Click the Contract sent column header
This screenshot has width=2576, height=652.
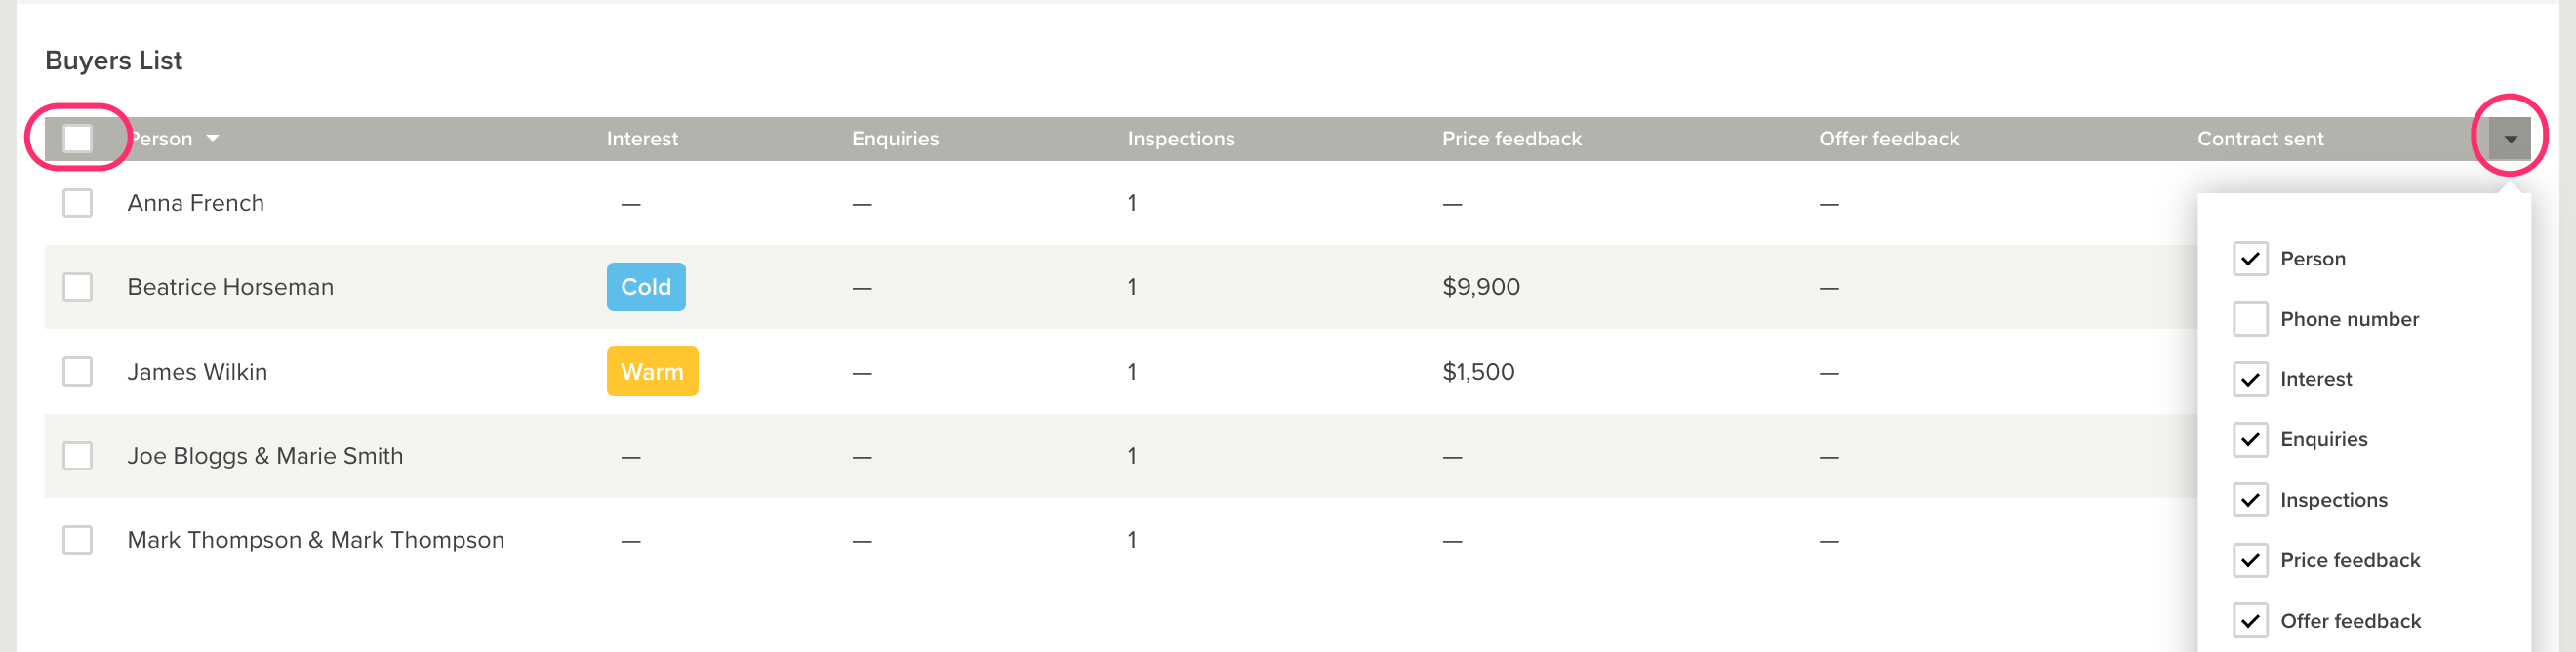point(2259,139)
